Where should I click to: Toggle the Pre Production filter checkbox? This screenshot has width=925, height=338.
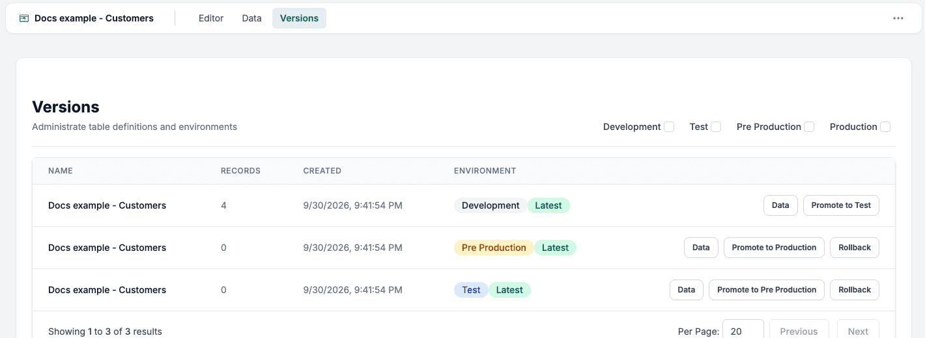pos(809,127)
